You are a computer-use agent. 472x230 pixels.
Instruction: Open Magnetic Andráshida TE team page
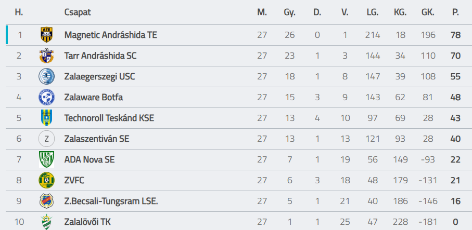click(x=110, y=35)
